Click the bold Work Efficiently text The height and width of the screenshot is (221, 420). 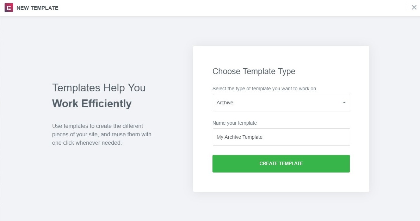click(92, 104)
